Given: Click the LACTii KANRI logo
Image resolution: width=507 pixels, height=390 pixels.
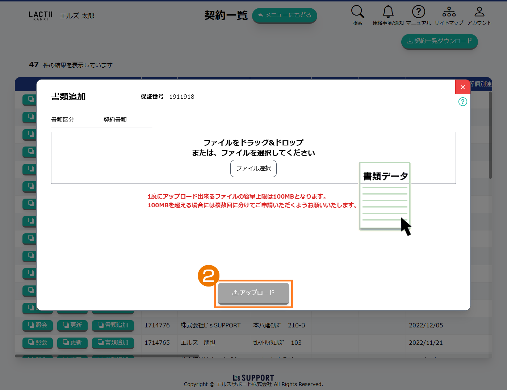Looking at the screenshot, I should tap(41, 16).
